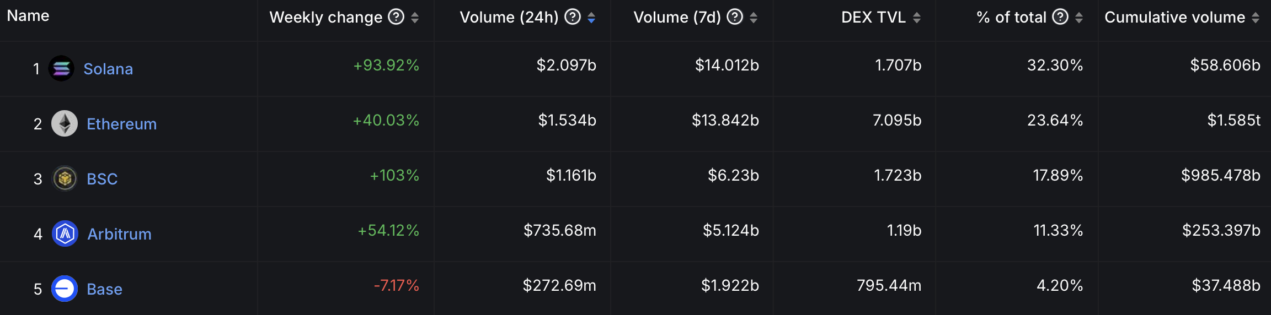Open the Arbitrum chain link
1271x315 pixels.
coord(119,234)
